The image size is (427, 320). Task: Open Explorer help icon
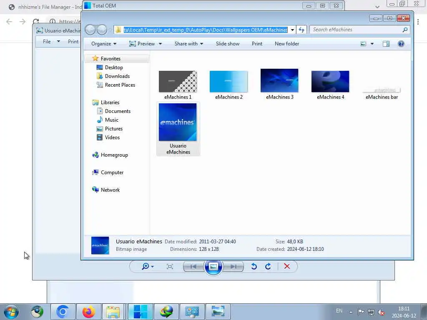point(401,44)
